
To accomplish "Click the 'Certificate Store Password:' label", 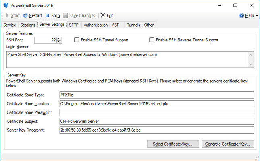I will [29, 112].
